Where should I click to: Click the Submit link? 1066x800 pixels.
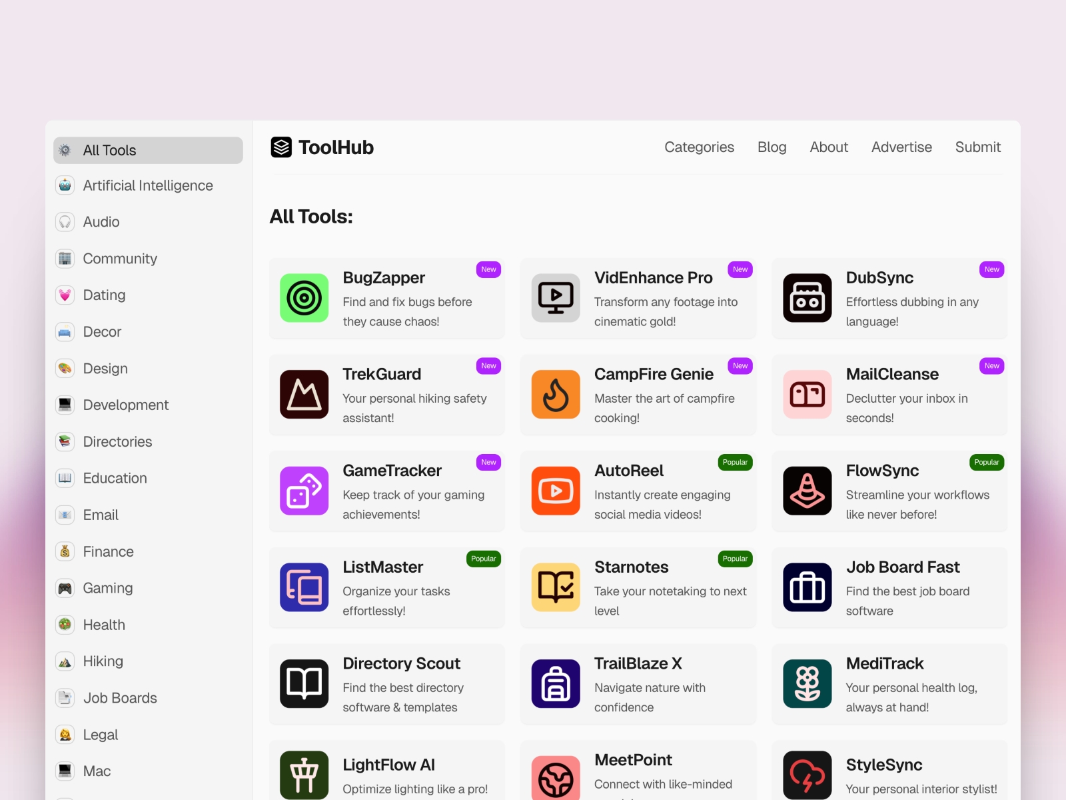pyautogui.click(x=977, y=147)
